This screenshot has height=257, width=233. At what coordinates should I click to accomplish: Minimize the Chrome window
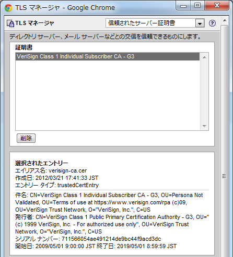tap(183, 6)
